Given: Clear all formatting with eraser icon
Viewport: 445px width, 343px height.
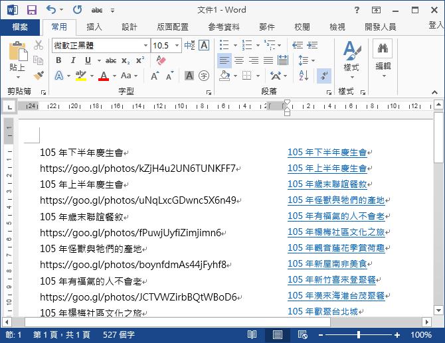Looking at the screenshot, I should coord(161,60).
